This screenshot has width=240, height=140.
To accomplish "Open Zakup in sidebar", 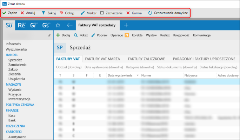I will point(13,69).
